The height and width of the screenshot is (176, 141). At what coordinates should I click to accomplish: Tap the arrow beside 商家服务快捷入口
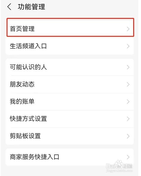[x=128, y=157]
